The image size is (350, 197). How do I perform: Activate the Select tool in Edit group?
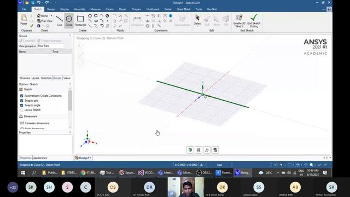(x=197, y=20)
